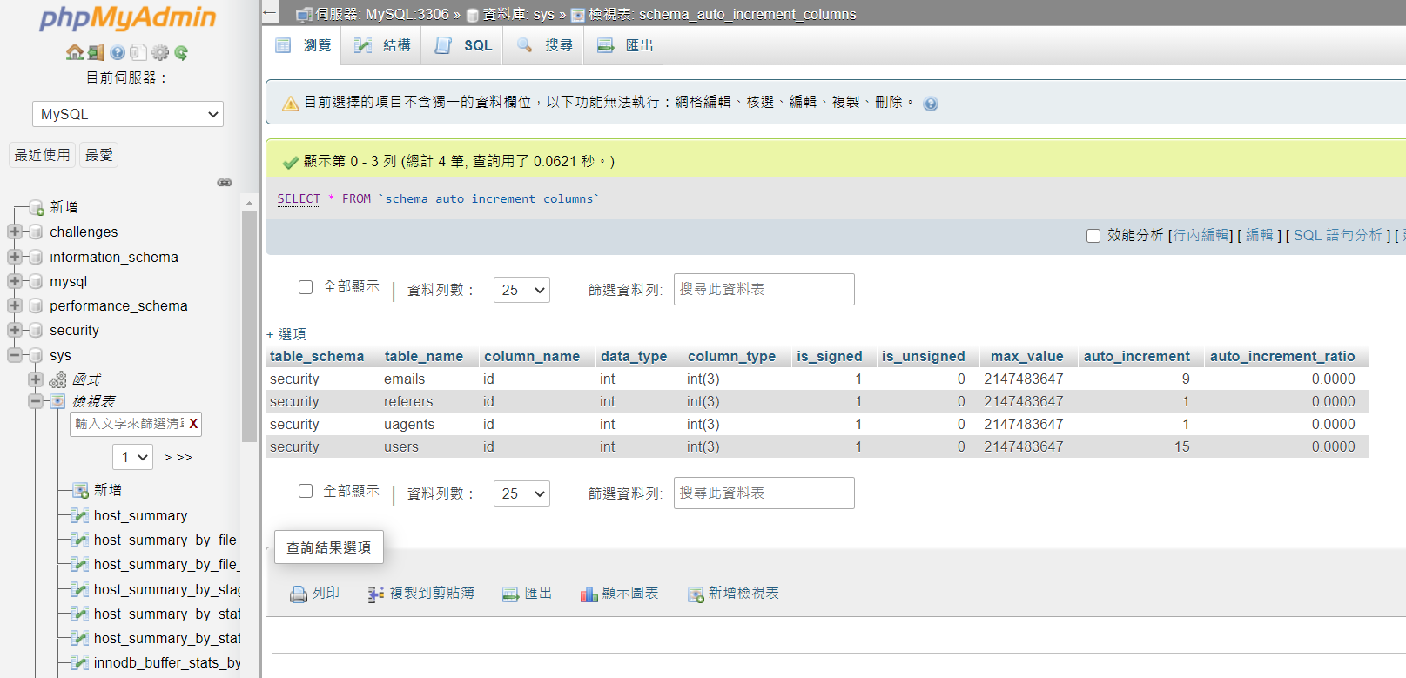Click the 最近使用 recent button
The image size is (1406, 678).
coord(42,155)
